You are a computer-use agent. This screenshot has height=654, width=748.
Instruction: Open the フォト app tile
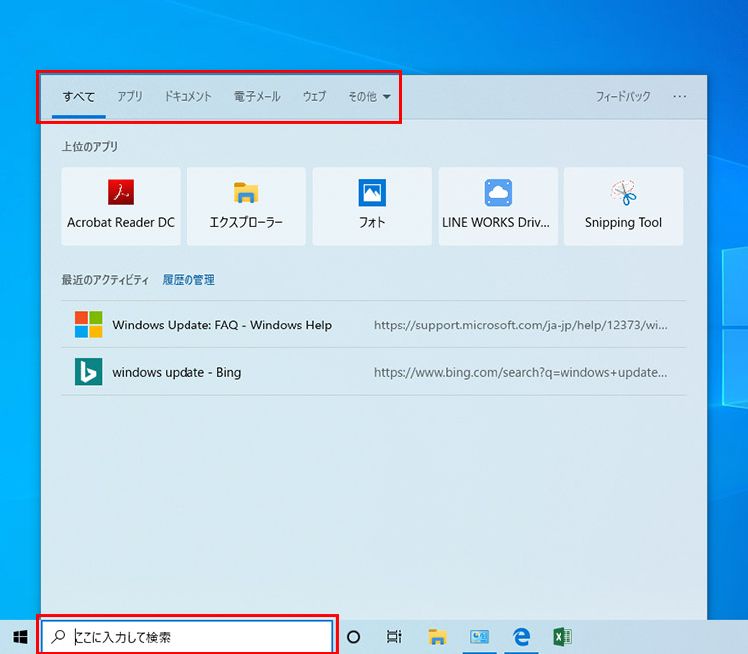point(372,206)
